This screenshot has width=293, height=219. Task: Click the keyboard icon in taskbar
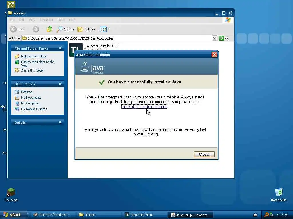point(255,215)
